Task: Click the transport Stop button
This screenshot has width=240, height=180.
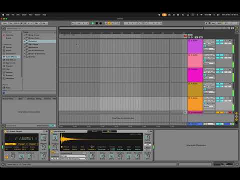Action: point(96,23)
